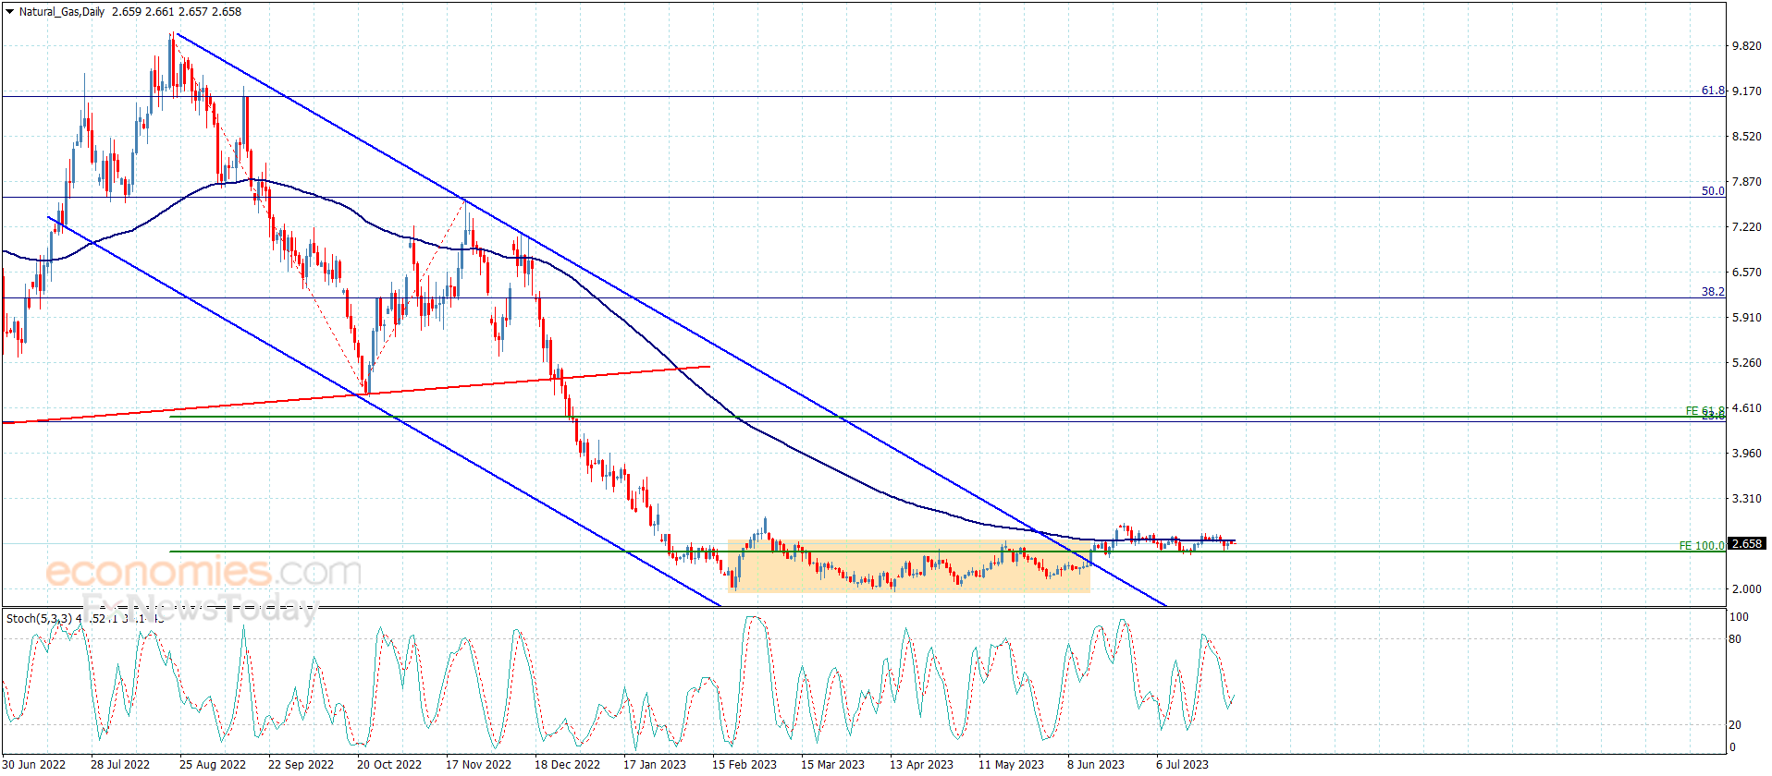Select the 3.310 price axis value

coord(1747,499)
